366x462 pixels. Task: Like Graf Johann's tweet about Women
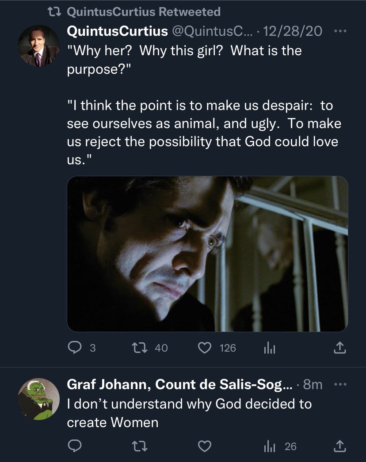point(204,446)
